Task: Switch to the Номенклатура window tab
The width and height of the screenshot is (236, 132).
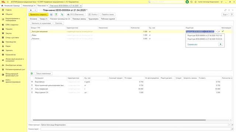Action: click(28, 6)
